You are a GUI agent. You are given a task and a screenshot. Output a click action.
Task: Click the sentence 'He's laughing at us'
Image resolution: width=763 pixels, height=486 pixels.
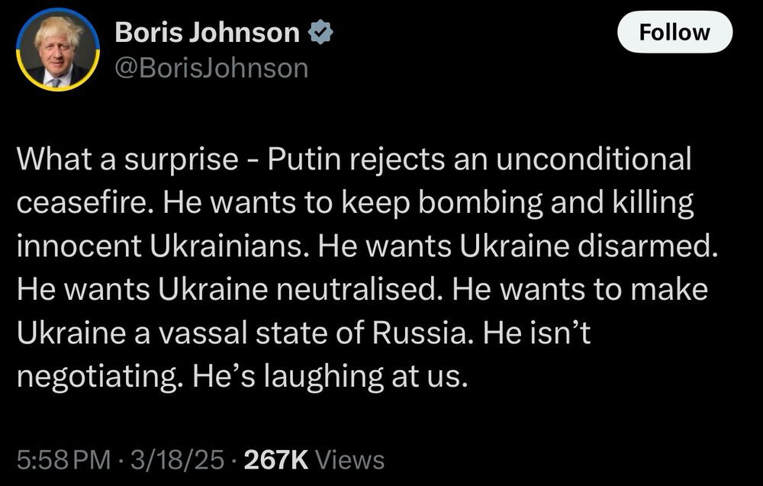coord(330,377)
